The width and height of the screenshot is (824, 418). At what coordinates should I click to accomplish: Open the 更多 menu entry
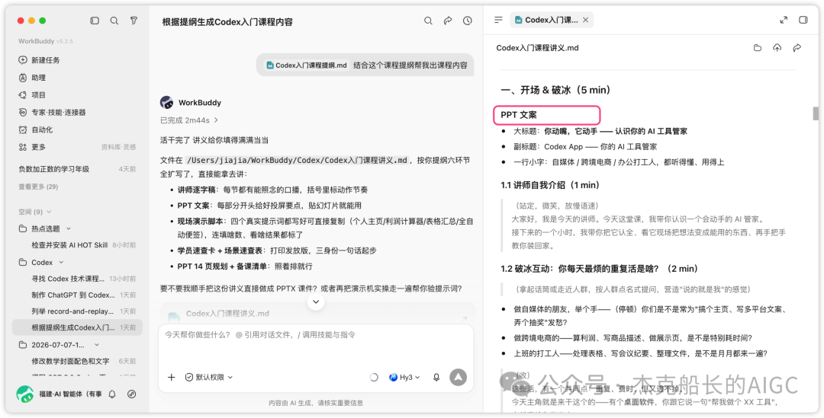[38, 147]
